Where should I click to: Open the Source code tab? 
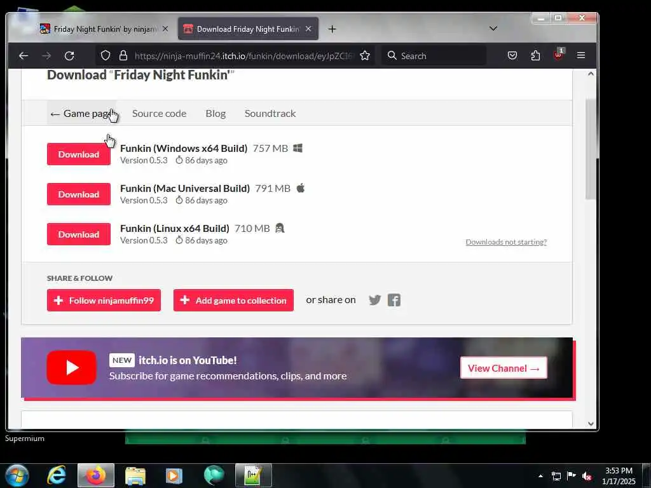pyautogui.click(x=159, y=113)
